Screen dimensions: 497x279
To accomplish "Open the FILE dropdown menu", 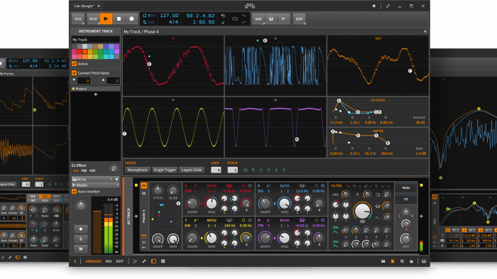I will [x=78, y=19].
